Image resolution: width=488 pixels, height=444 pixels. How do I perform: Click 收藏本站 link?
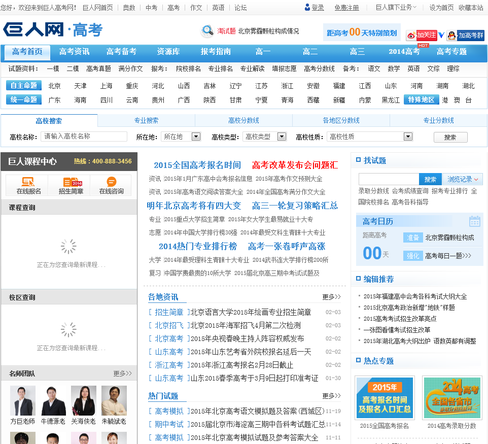(x=471, y=8)
